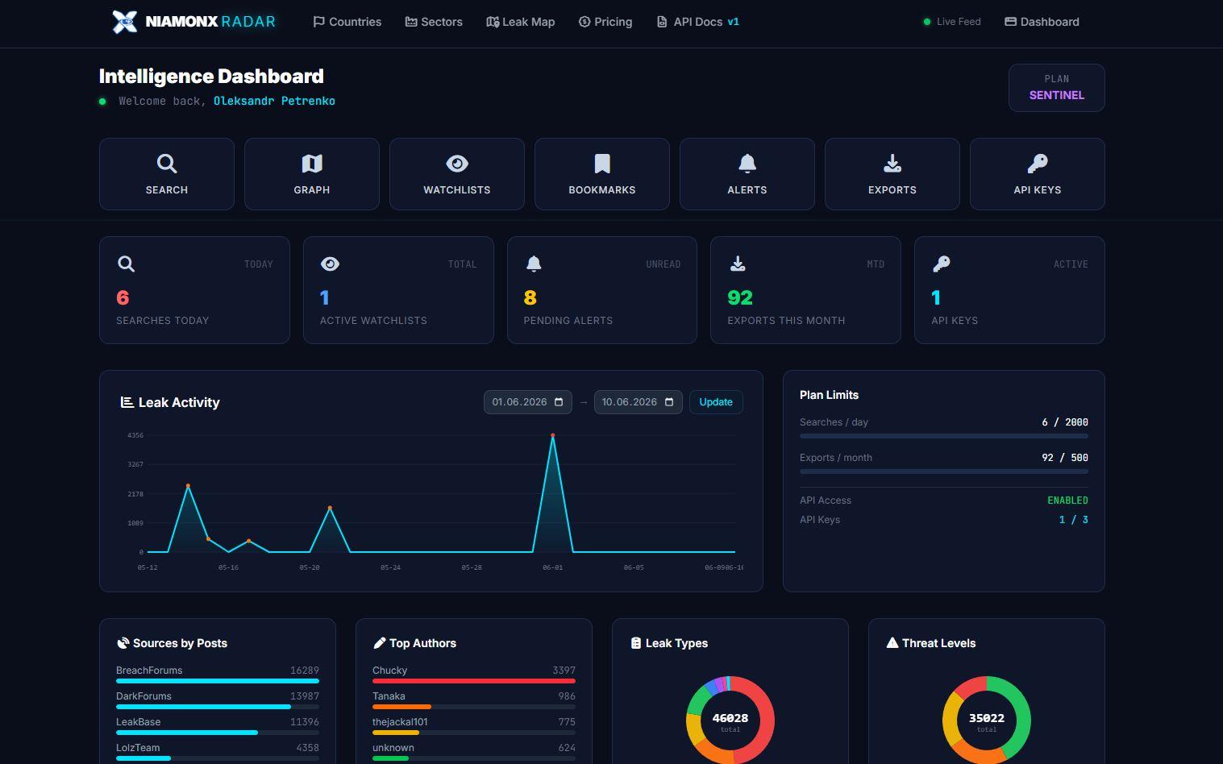Click the ENABLED API Access status
1223x764 pixels.
[x=1067, y=500]
